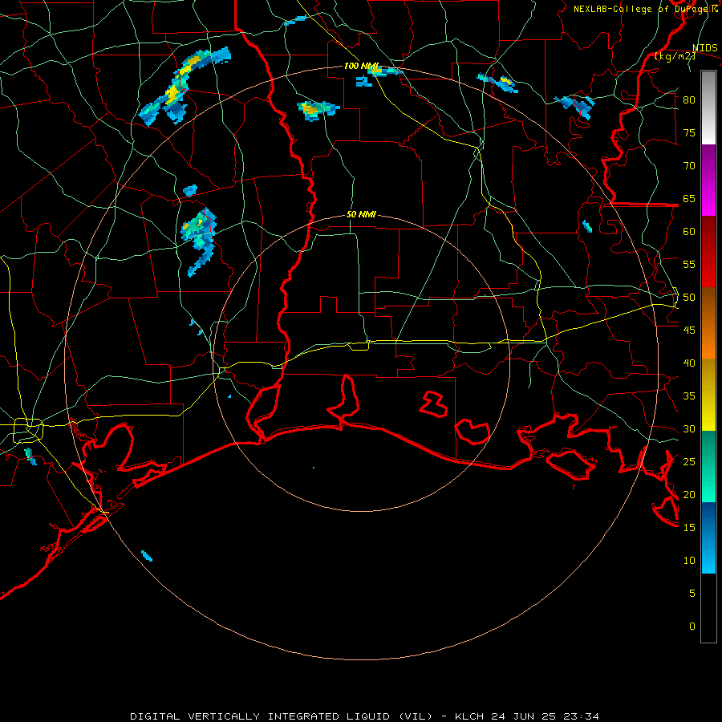The image size is (722, 722).
Task: Click the 75 value on the scale
Action: [x=689, y=133]
